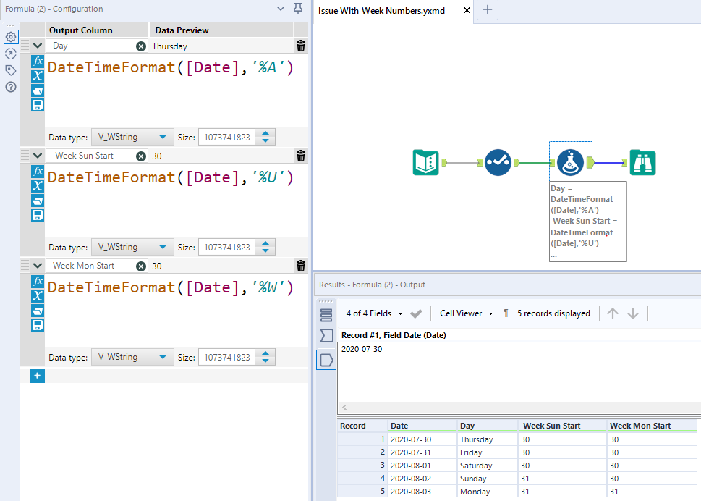
Task: Open the Cell Viewer dropdown
Action: coord(466,313)
